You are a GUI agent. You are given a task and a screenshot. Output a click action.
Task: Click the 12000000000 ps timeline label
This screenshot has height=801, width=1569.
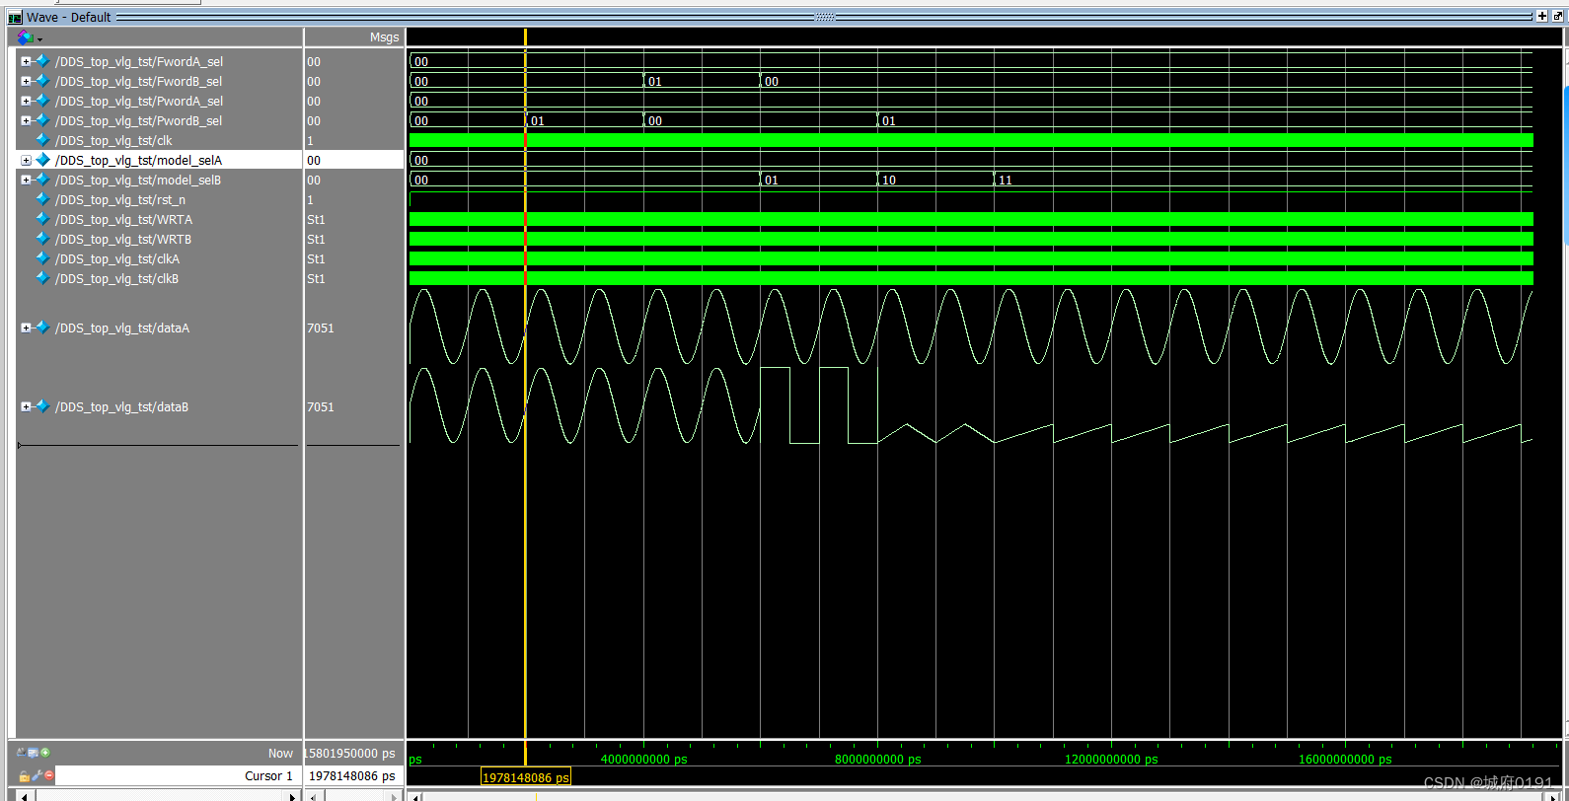(x=1111, y=759)
